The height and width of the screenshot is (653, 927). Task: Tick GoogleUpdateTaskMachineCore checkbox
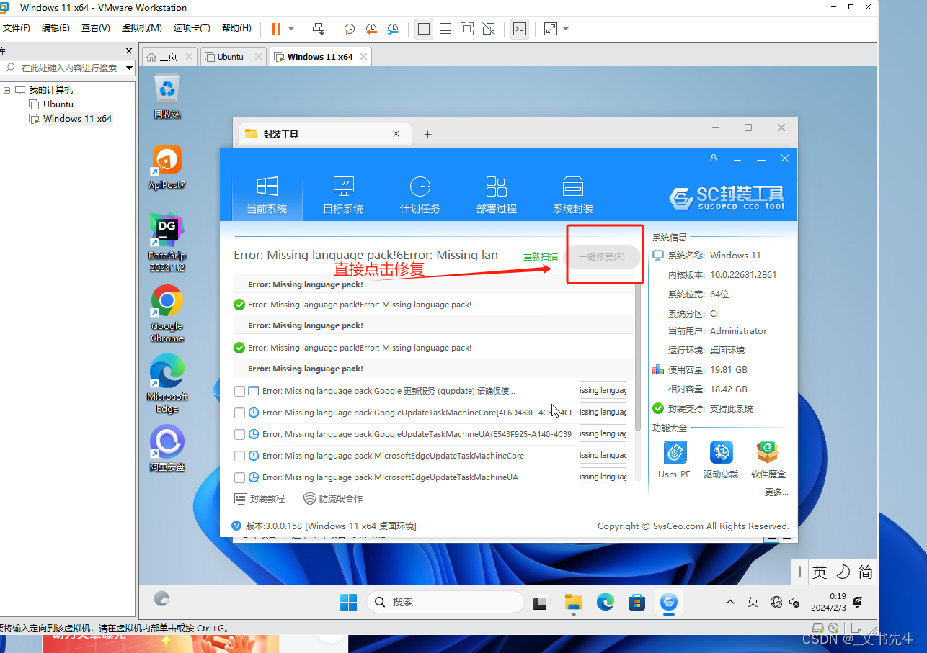(x=240, y=413)
